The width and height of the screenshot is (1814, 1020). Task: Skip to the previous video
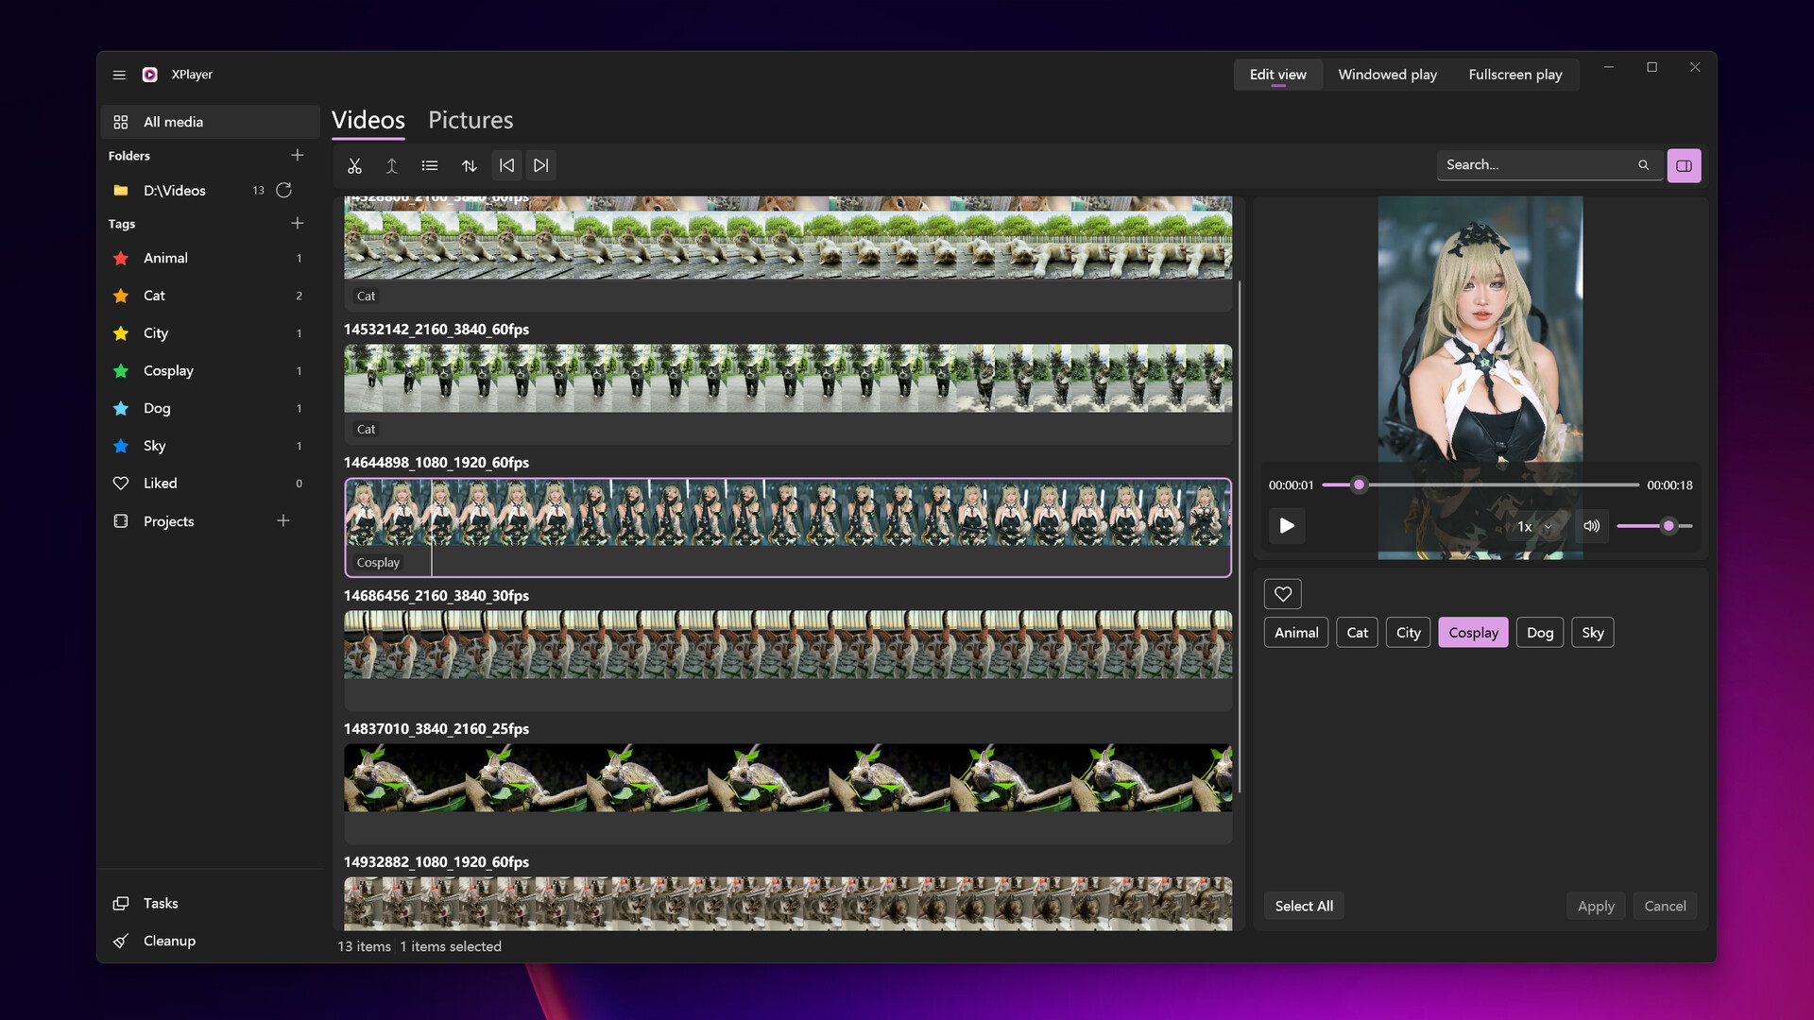[506, 165]
